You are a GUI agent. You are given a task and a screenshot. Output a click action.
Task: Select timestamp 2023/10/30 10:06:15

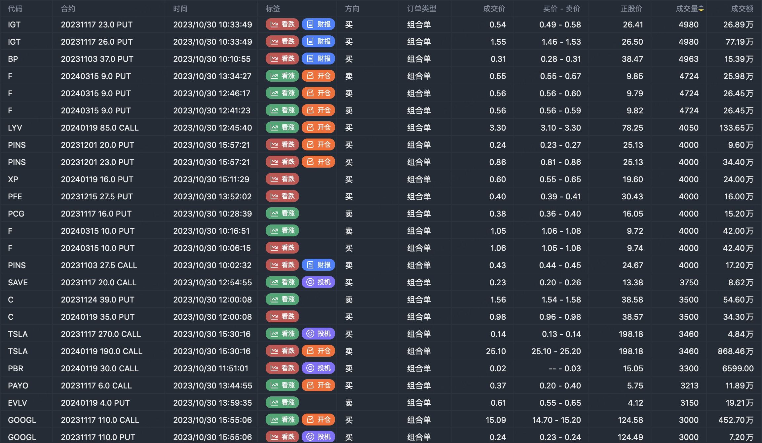click(212, 248)
